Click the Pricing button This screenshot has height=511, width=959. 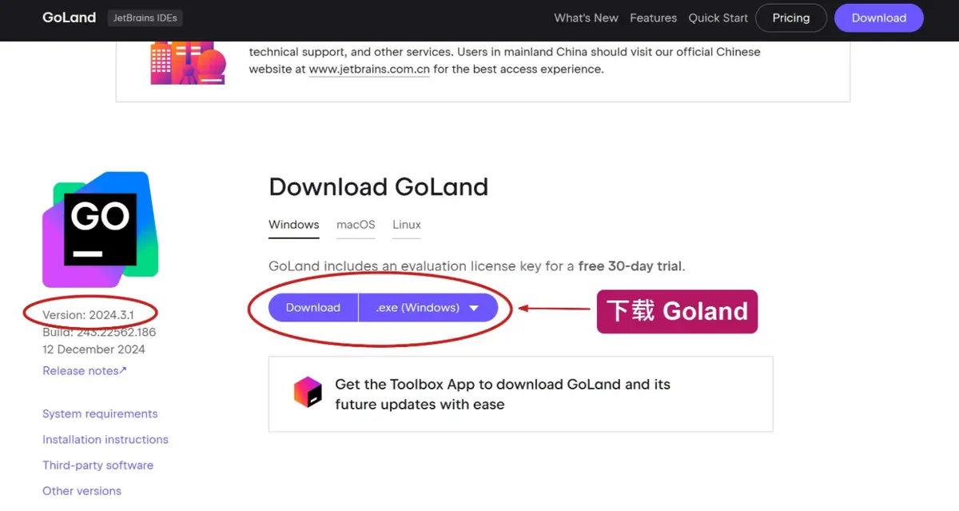(x=790, y=18)
